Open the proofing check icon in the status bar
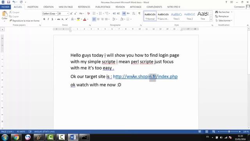This screenshot has height=141, width=250. (x=30, y=132)
